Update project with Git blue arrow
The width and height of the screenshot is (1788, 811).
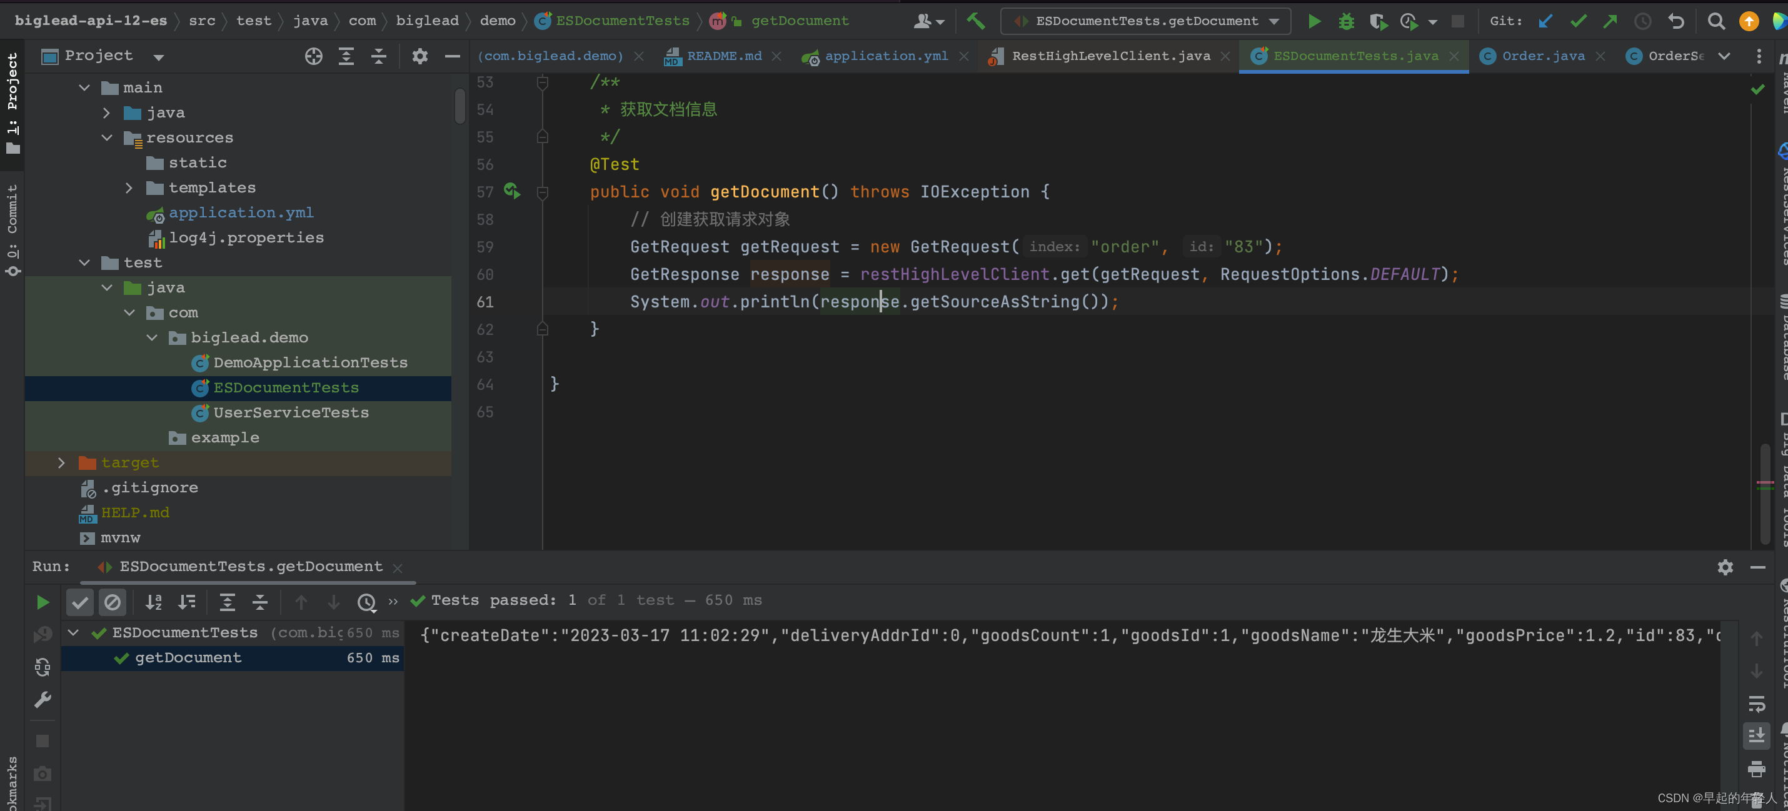[x=1545, y=21]
